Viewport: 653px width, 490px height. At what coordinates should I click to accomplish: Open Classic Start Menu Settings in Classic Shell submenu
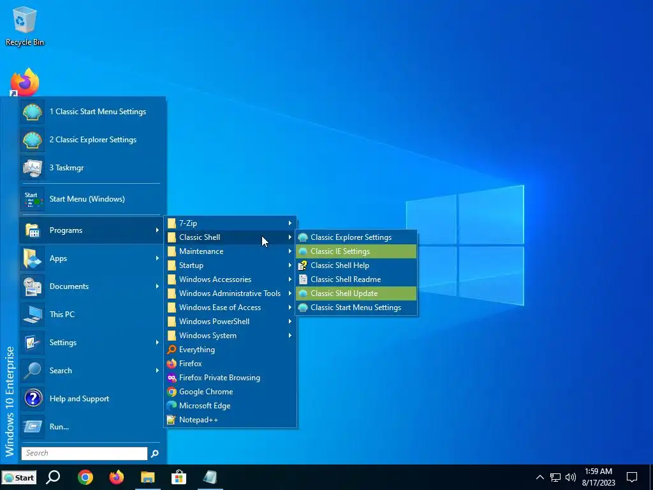pyautogui.click(x=356, y=308)
